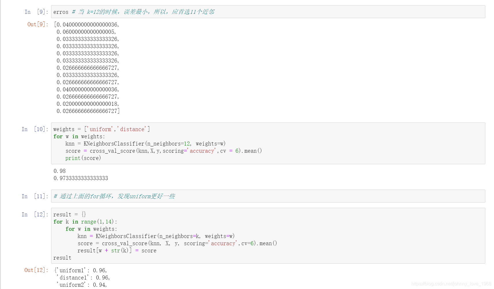Image resolution: width=494 pixels, height=289 pixels.
Task: Click the In [11] prompt label
Action: [x=35, y=197]
